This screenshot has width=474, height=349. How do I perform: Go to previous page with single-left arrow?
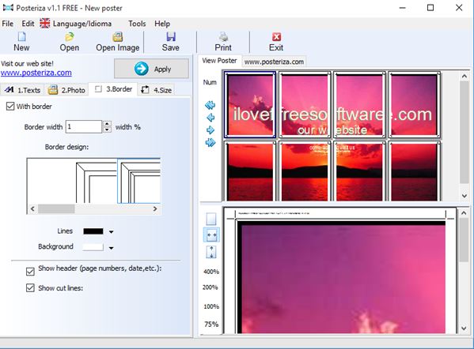click(x=210, y=118)
